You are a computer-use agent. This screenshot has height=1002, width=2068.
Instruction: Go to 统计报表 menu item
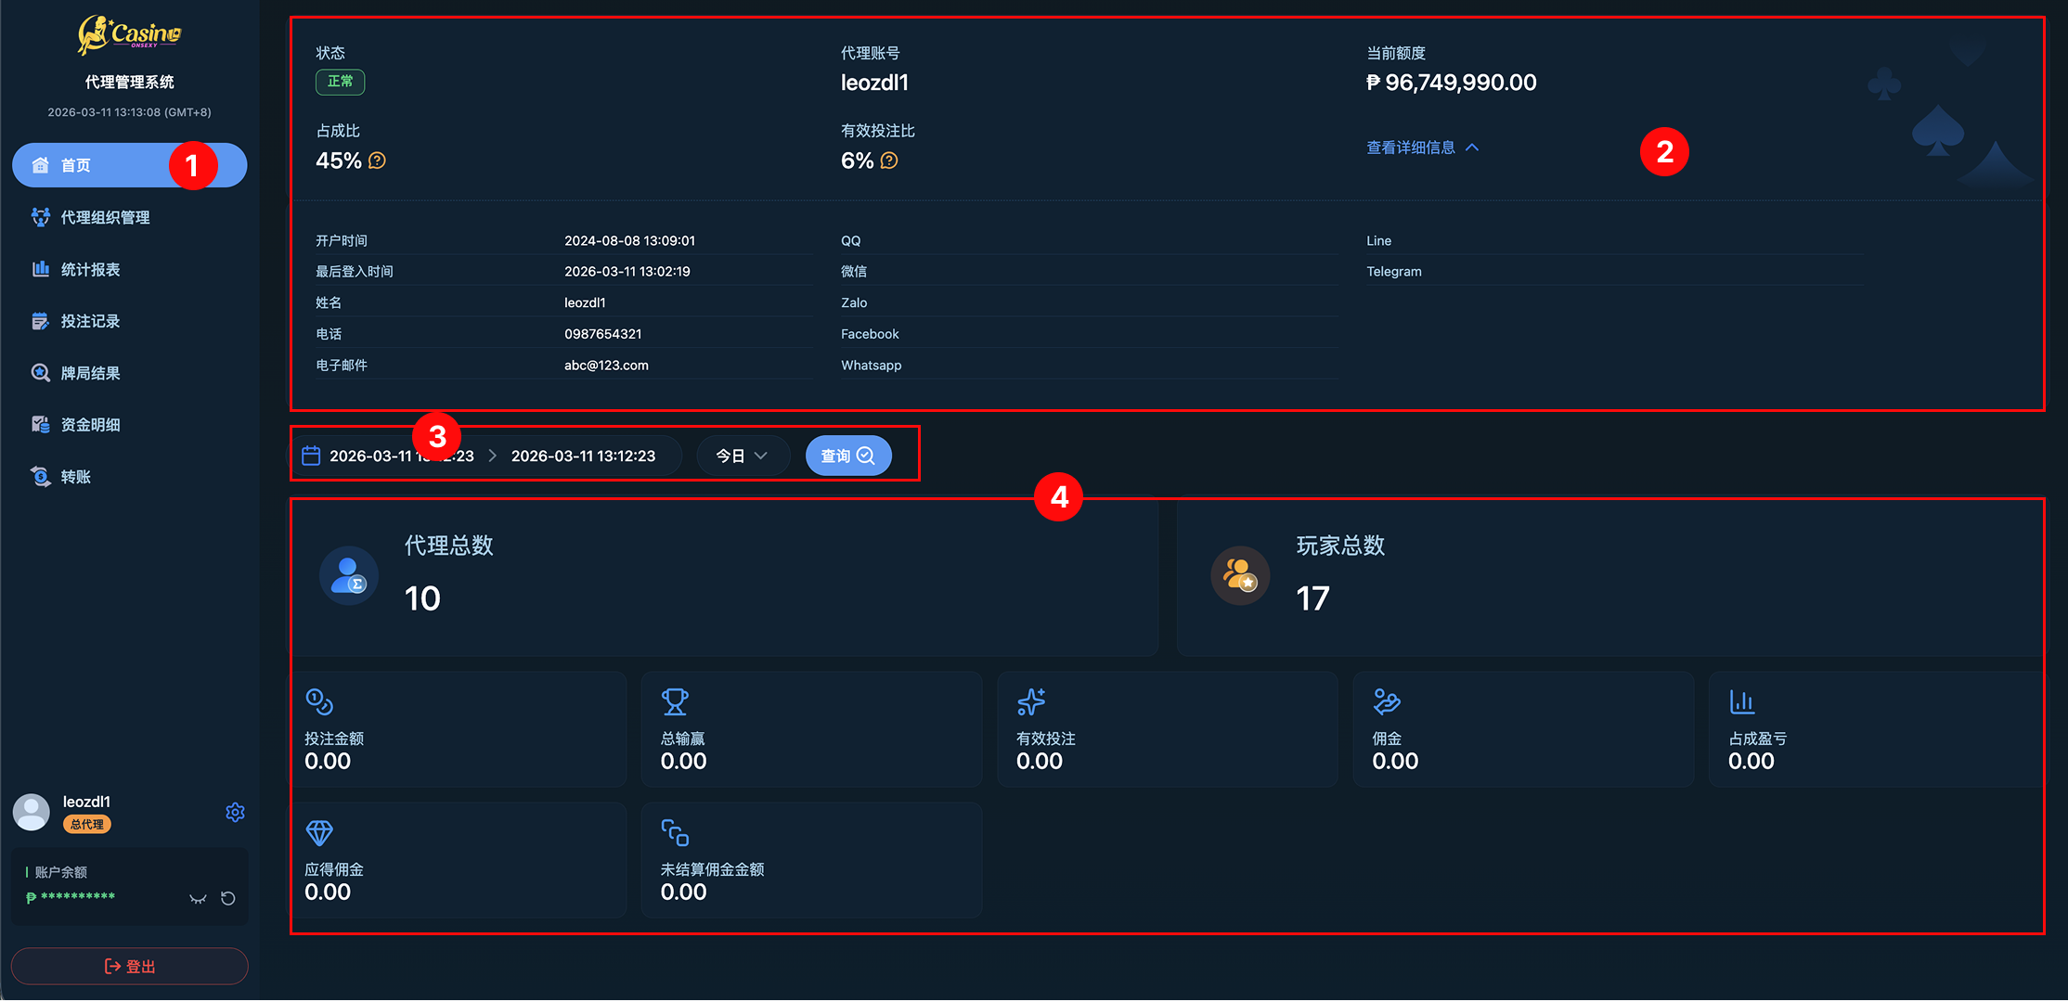[90, 269]
